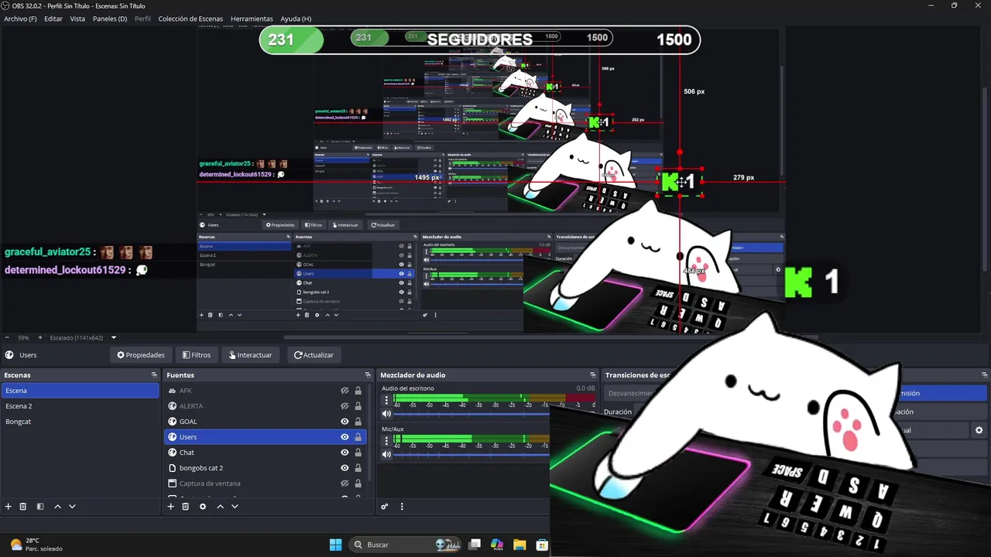Open the Paneles menu
Viewport: 991px width, 557px height.
tap(110, 19)
